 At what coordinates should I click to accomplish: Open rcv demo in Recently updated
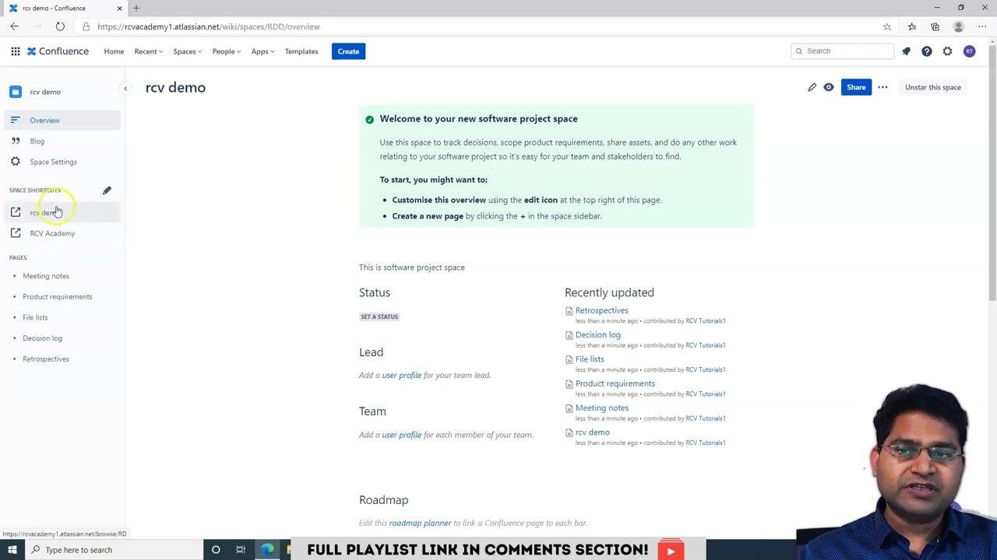pyautogui.click(x=592, y=432)
